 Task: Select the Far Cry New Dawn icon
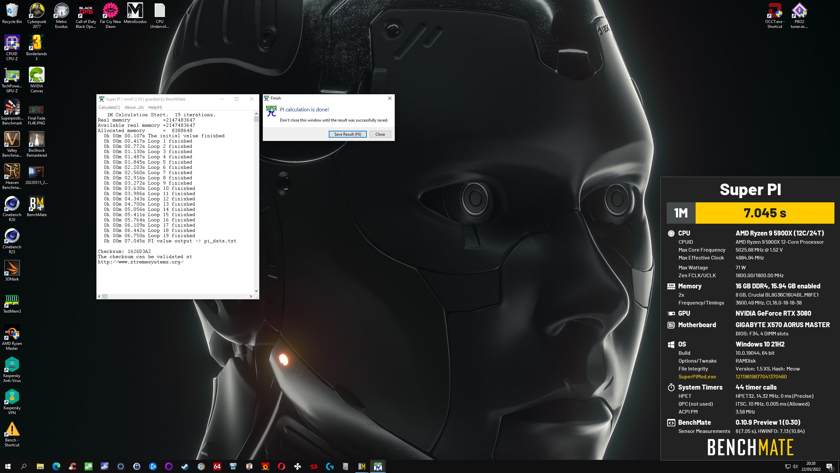pyautogui.click(x=111, y=16)
